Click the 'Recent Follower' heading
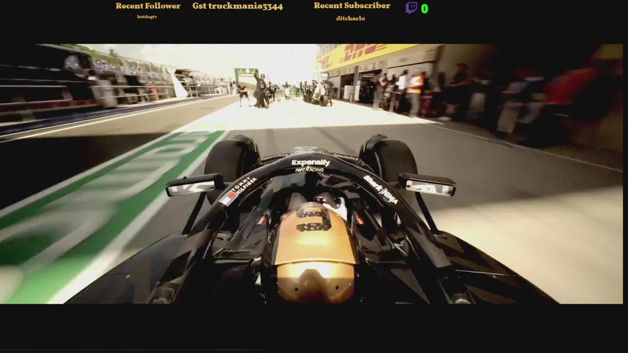Viewport: 628px width, 353px height. (x=148, y=6)
